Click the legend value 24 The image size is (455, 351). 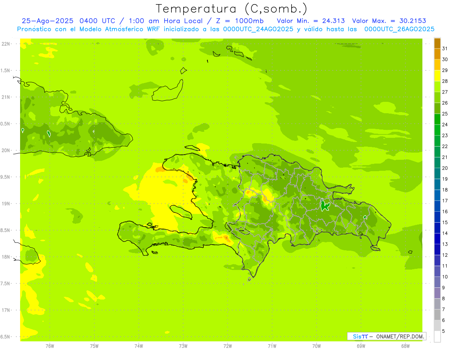pyautogui.click(x=445, y=125)
